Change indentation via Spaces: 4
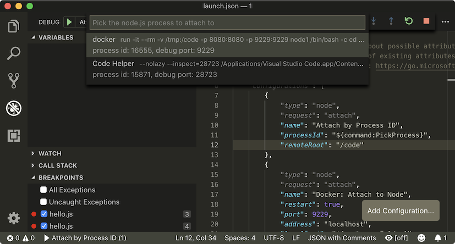 [240, 238]
